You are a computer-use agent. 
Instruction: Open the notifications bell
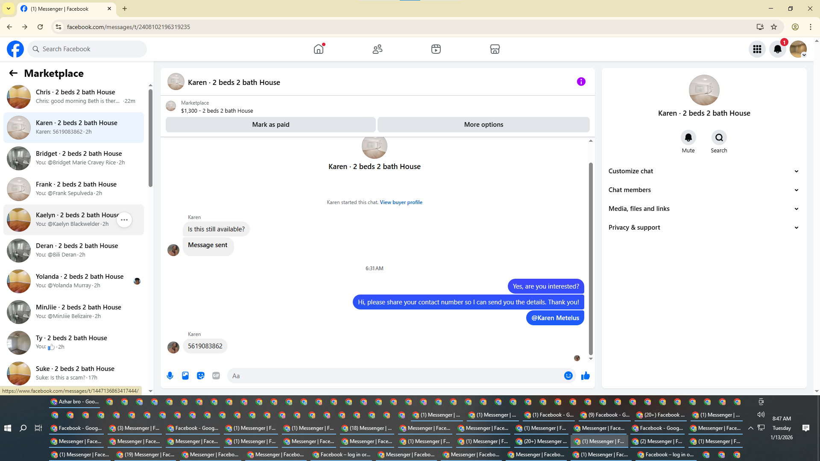(x=778, y=49)
